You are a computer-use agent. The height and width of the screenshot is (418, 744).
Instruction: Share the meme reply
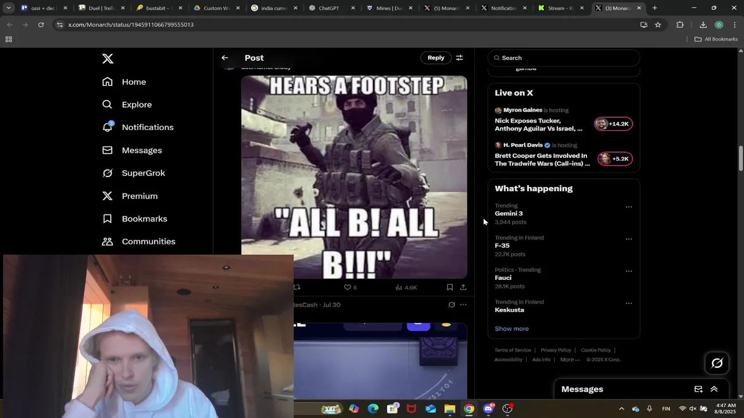[463, 287]
